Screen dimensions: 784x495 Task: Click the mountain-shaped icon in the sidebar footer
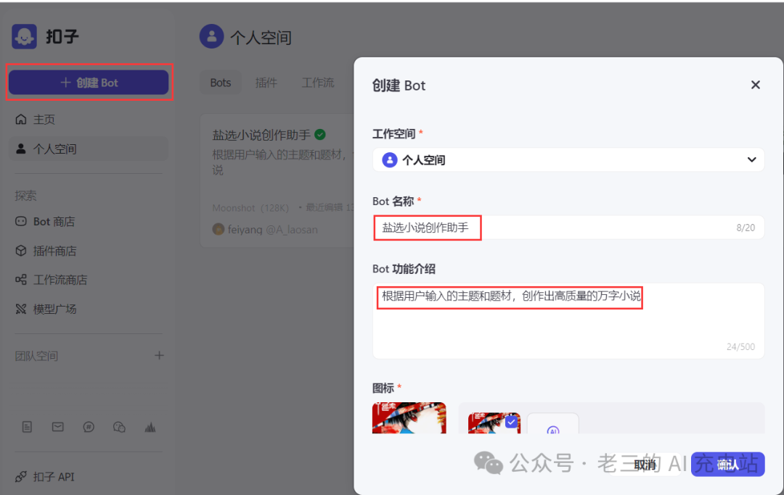150,427
